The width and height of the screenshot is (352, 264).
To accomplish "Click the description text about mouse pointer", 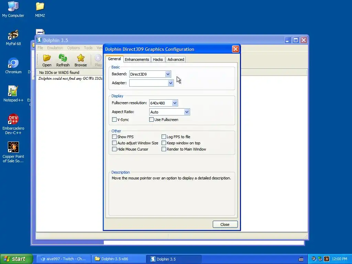I will 171,178.
